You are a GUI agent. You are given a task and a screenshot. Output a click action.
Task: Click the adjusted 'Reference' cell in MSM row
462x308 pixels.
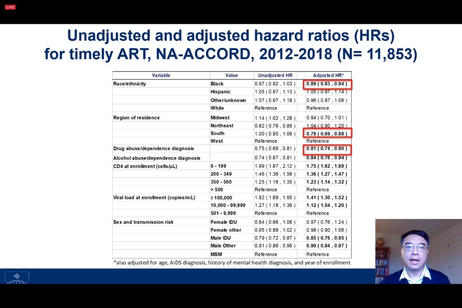coord(318,254)
